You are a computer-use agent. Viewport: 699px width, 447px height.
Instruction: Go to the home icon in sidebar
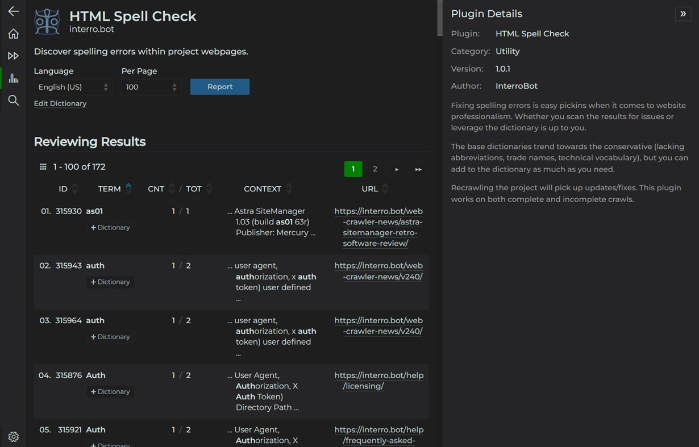(13, 34)
